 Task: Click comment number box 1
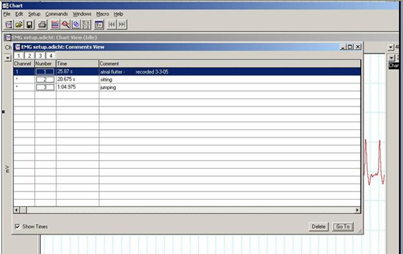point(45,72)
